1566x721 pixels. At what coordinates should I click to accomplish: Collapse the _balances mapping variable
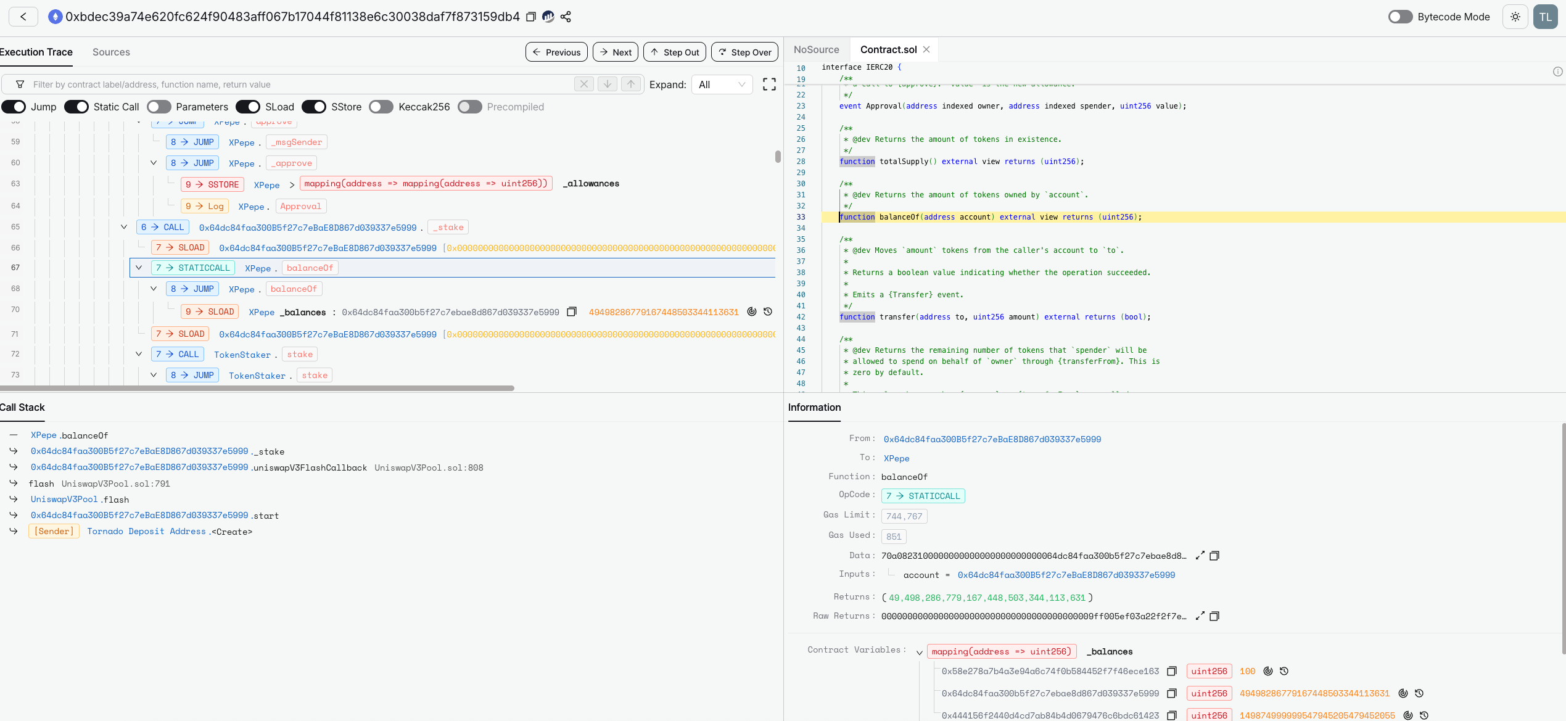pos(919,652)
